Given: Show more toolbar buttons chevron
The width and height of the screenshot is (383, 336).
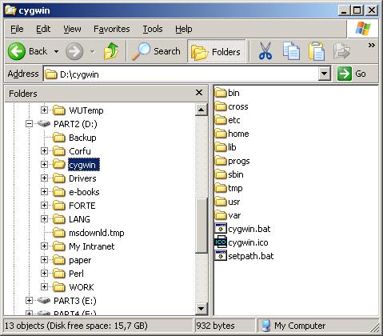Looking at the screenshot, I should pyautogui.click(x=372, y=46).
